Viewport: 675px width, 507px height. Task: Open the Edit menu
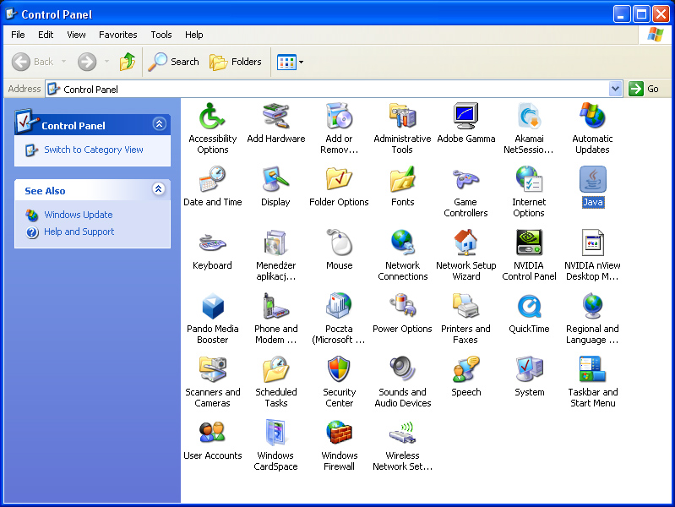pos(46,35)
